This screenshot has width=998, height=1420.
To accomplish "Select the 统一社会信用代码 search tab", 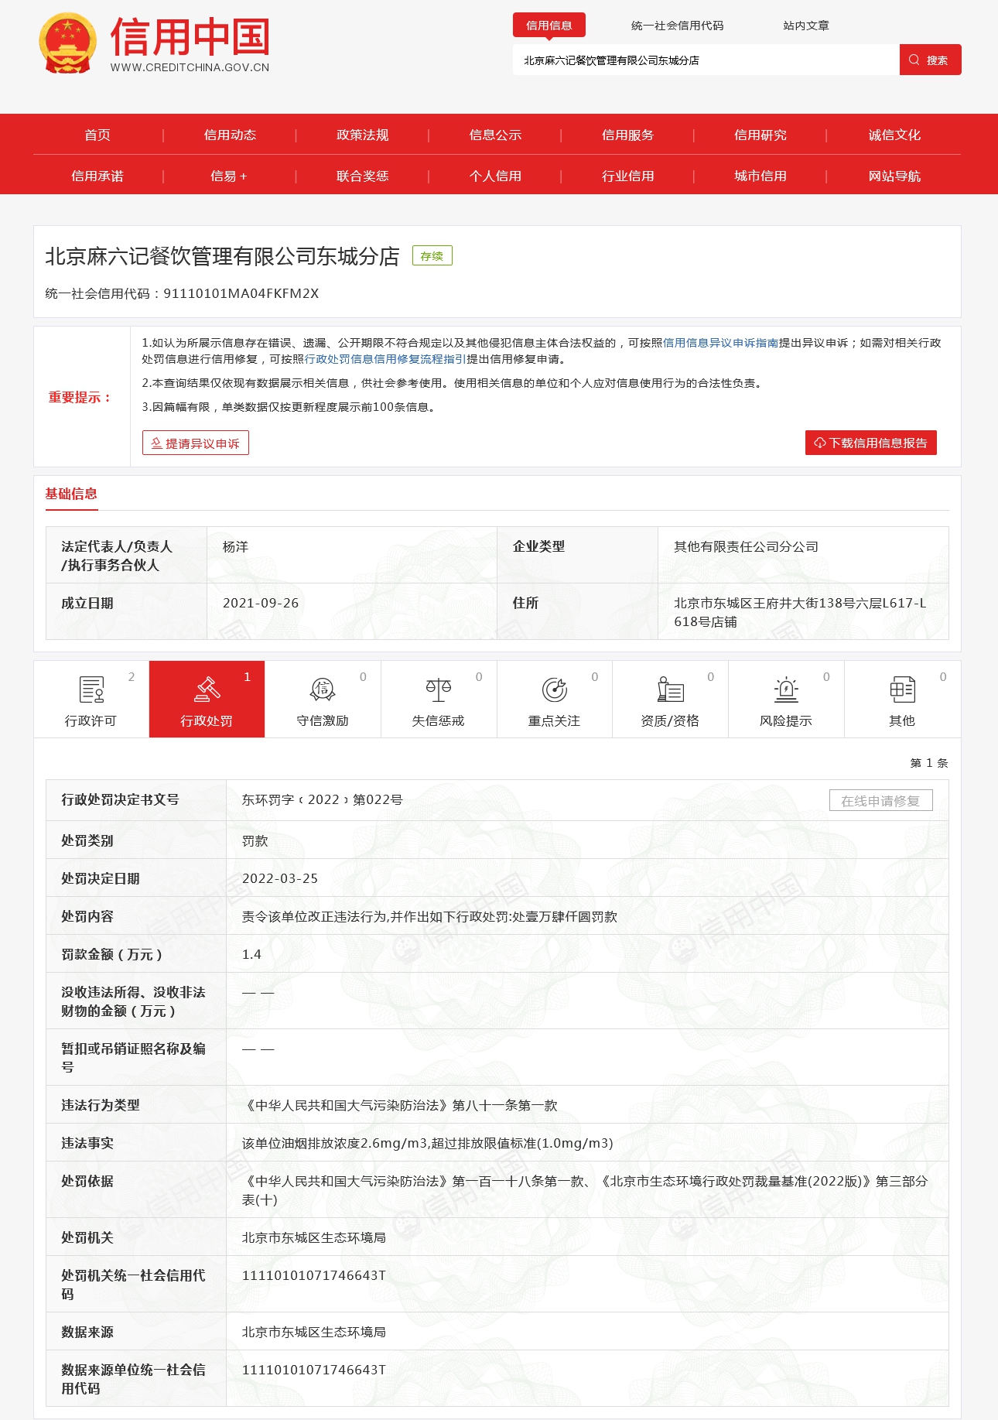I will point(677,26).
